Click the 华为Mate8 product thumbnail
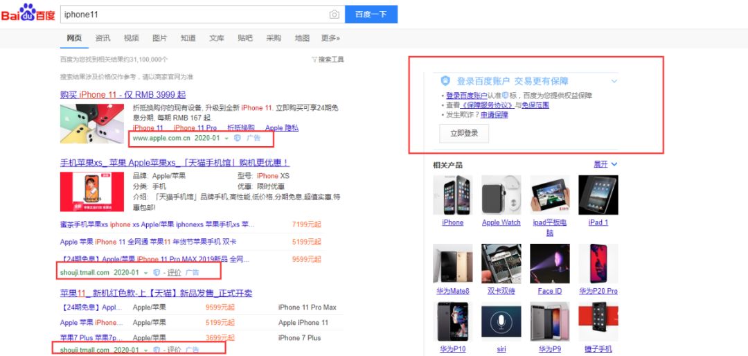This screenshot has width=748, height=356. pyautogui.click(x=453, y=263)
